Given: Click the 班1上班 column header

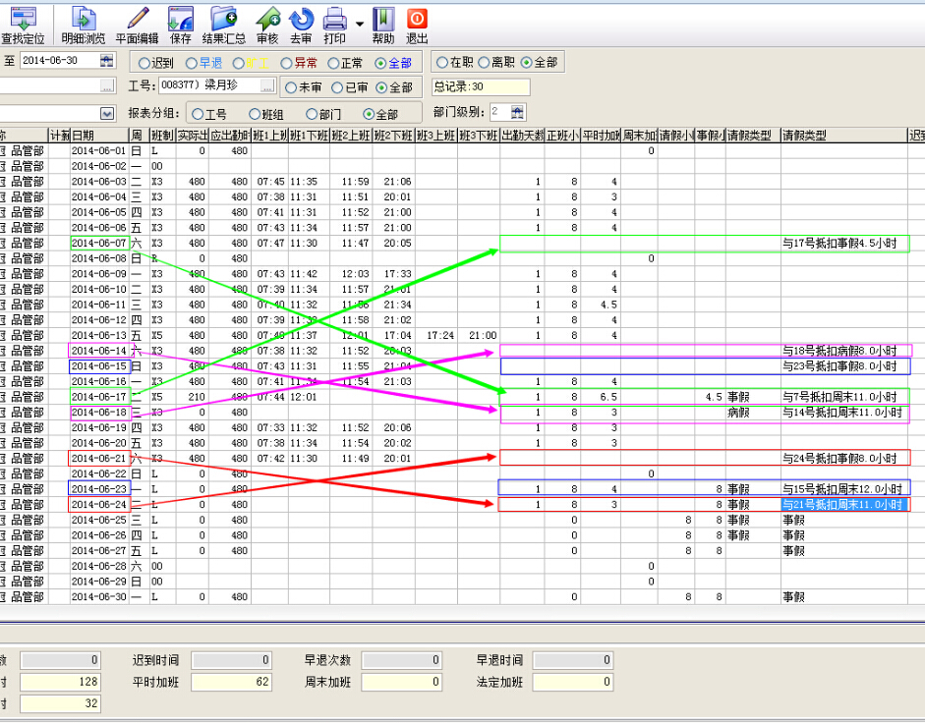Looking at the screenshot, I should [x=269, y=135].
